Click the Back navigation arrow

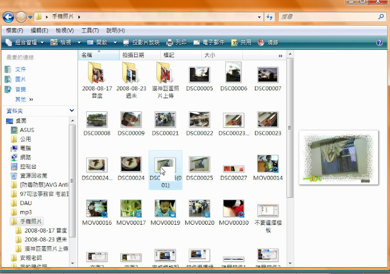point(8,17)
